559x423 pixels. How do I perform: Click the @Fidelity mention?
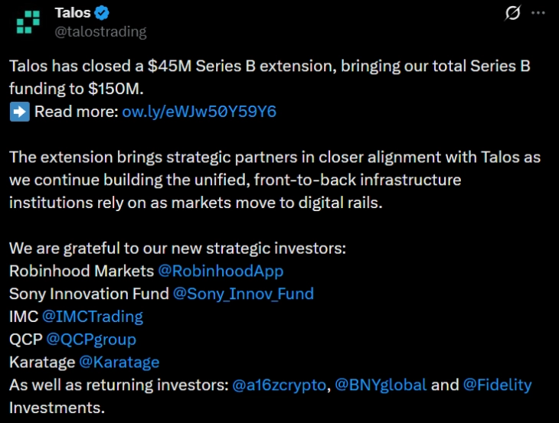497,385
